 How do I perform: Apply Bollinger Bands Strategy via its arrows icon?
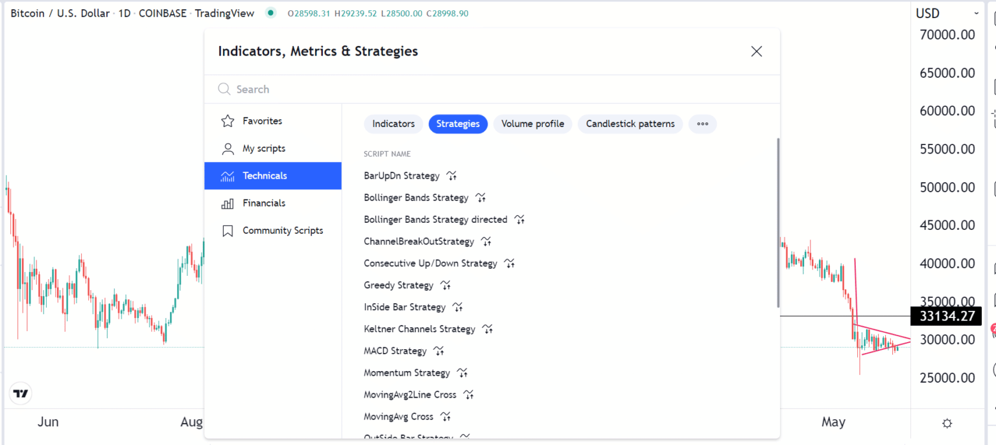(480, 197)
